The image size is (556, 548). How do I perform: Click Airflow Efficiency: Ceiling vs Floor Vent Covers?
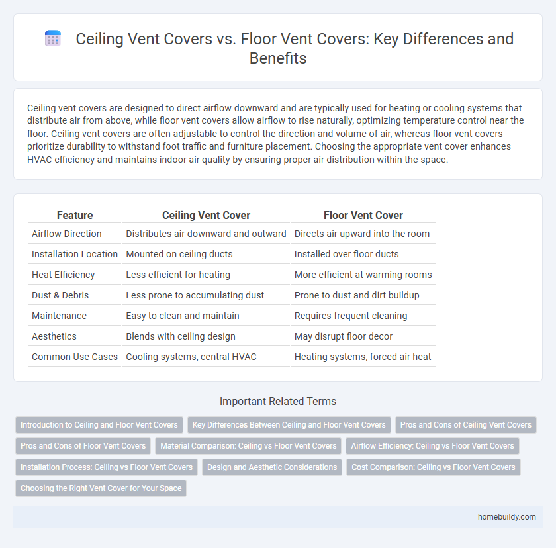[432, 446]
